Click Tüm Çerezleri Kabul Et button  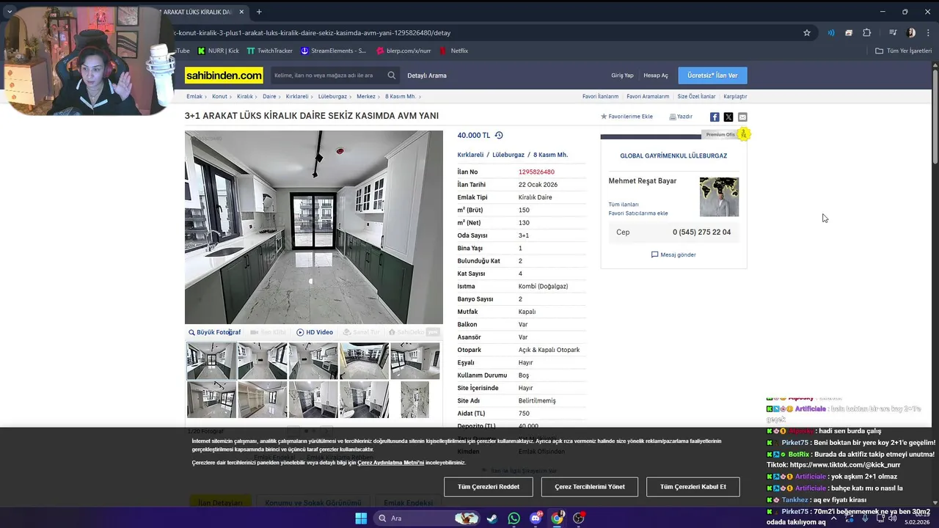[x=693, y=487]
